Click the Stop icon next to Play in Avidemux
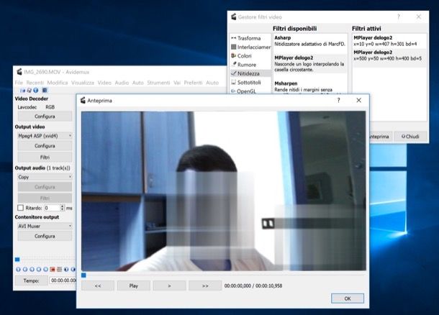The image size is (439, 315). [x=25, y=270]
